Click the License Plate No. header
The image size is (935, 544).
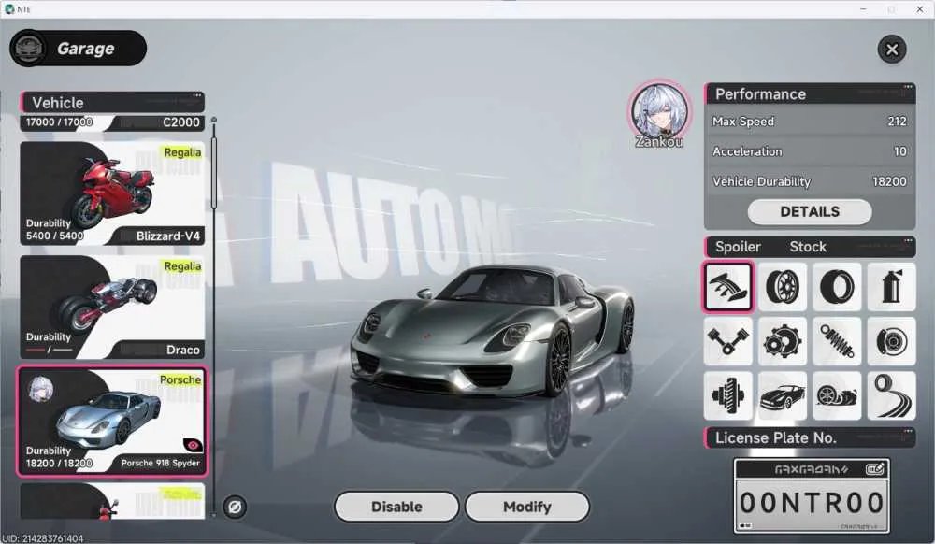tap(810, 438)
